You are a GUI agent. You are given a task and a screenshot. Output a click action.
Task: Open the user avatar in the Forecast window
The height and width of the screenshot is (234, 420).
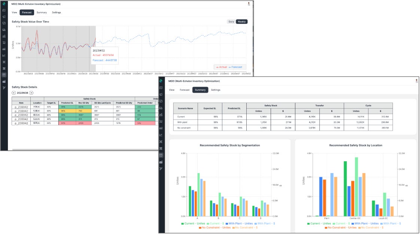coord(249,4)
